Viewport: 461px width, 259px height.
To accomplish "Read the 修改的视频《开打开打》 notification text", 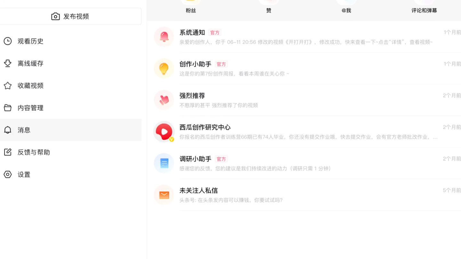I will tap(306, 42).
